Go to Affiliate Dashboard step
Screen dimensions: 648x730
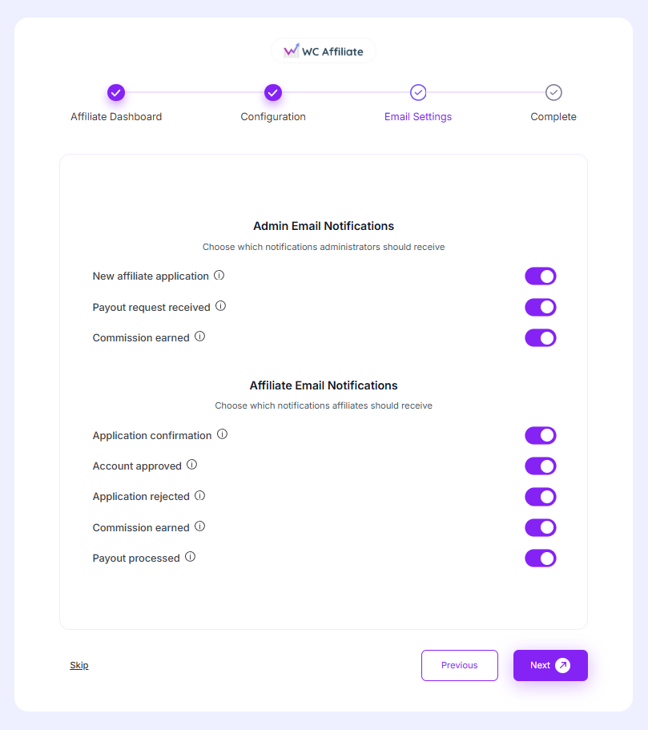(116, 93)
